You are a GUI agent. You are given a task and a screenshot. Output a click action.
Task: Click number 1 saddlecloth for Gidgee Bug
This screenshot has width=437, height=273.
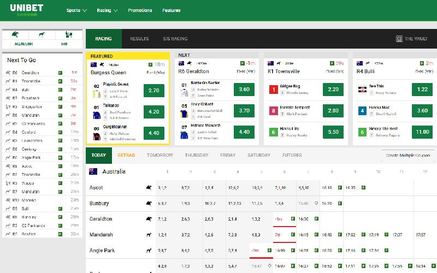pyautogui.click(x=273, y=90)
